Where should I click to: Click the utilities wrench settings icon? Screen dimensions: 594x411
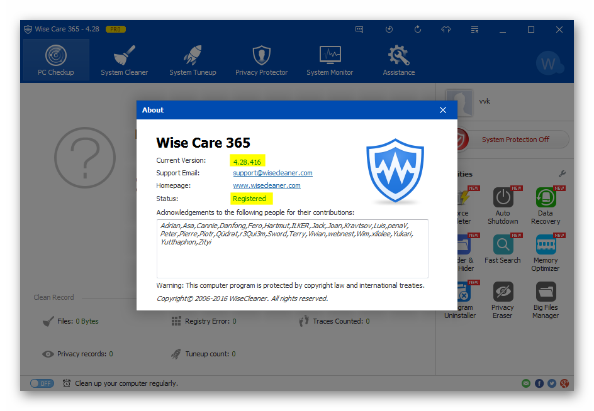click(562, 173)
